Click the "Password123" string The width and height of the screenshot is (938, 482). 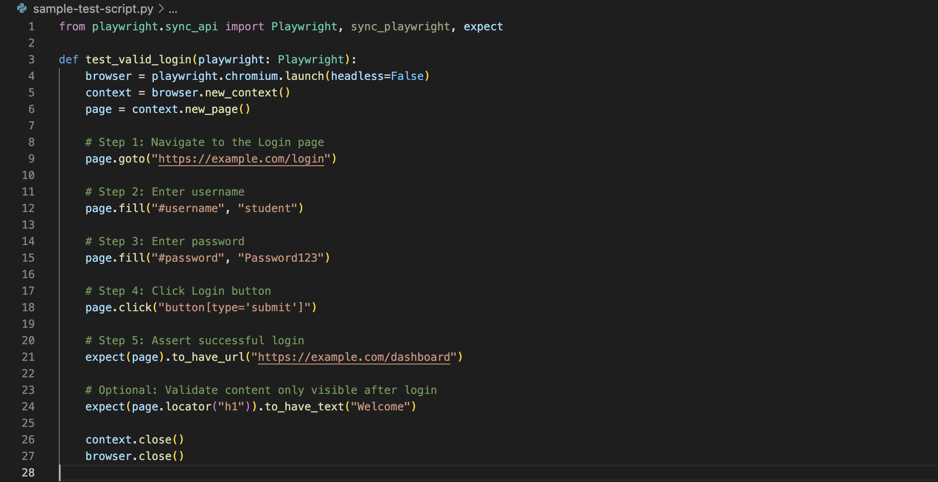[x=281, y=258]
